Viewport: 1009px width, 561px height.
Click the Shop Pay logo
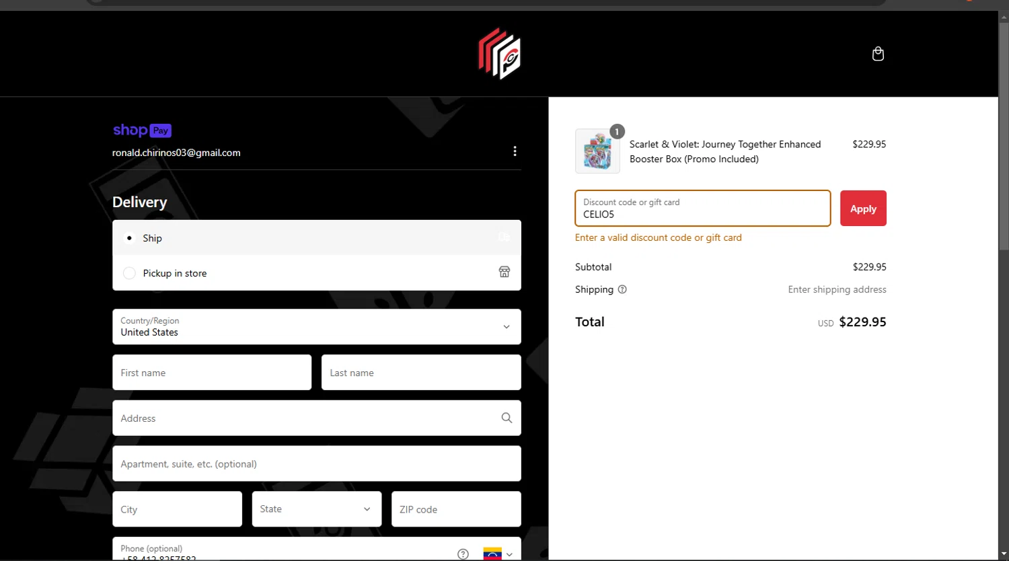pos(142,130)
